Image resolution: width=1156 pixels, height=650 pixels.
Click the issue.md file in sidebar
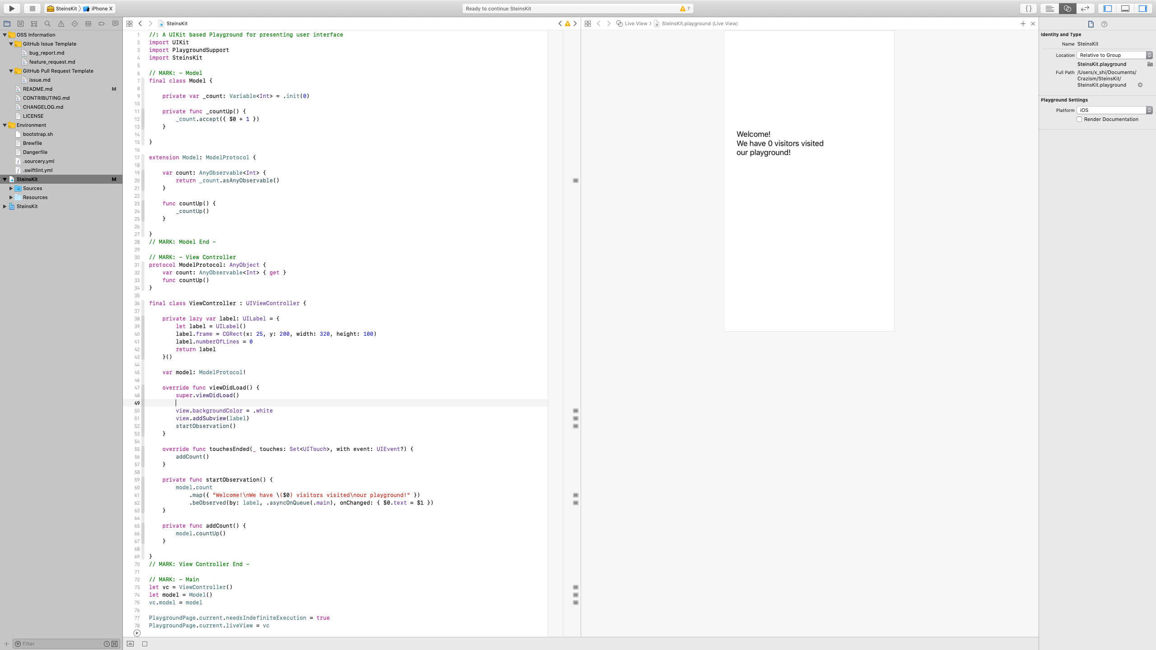(x=39, y=79)
